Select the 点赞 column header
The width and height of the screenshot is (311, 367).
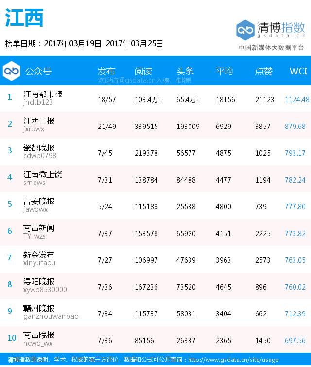pos(264,71)
